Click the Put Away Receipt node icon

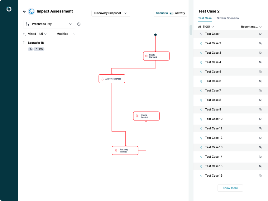(x=116, y=150)
